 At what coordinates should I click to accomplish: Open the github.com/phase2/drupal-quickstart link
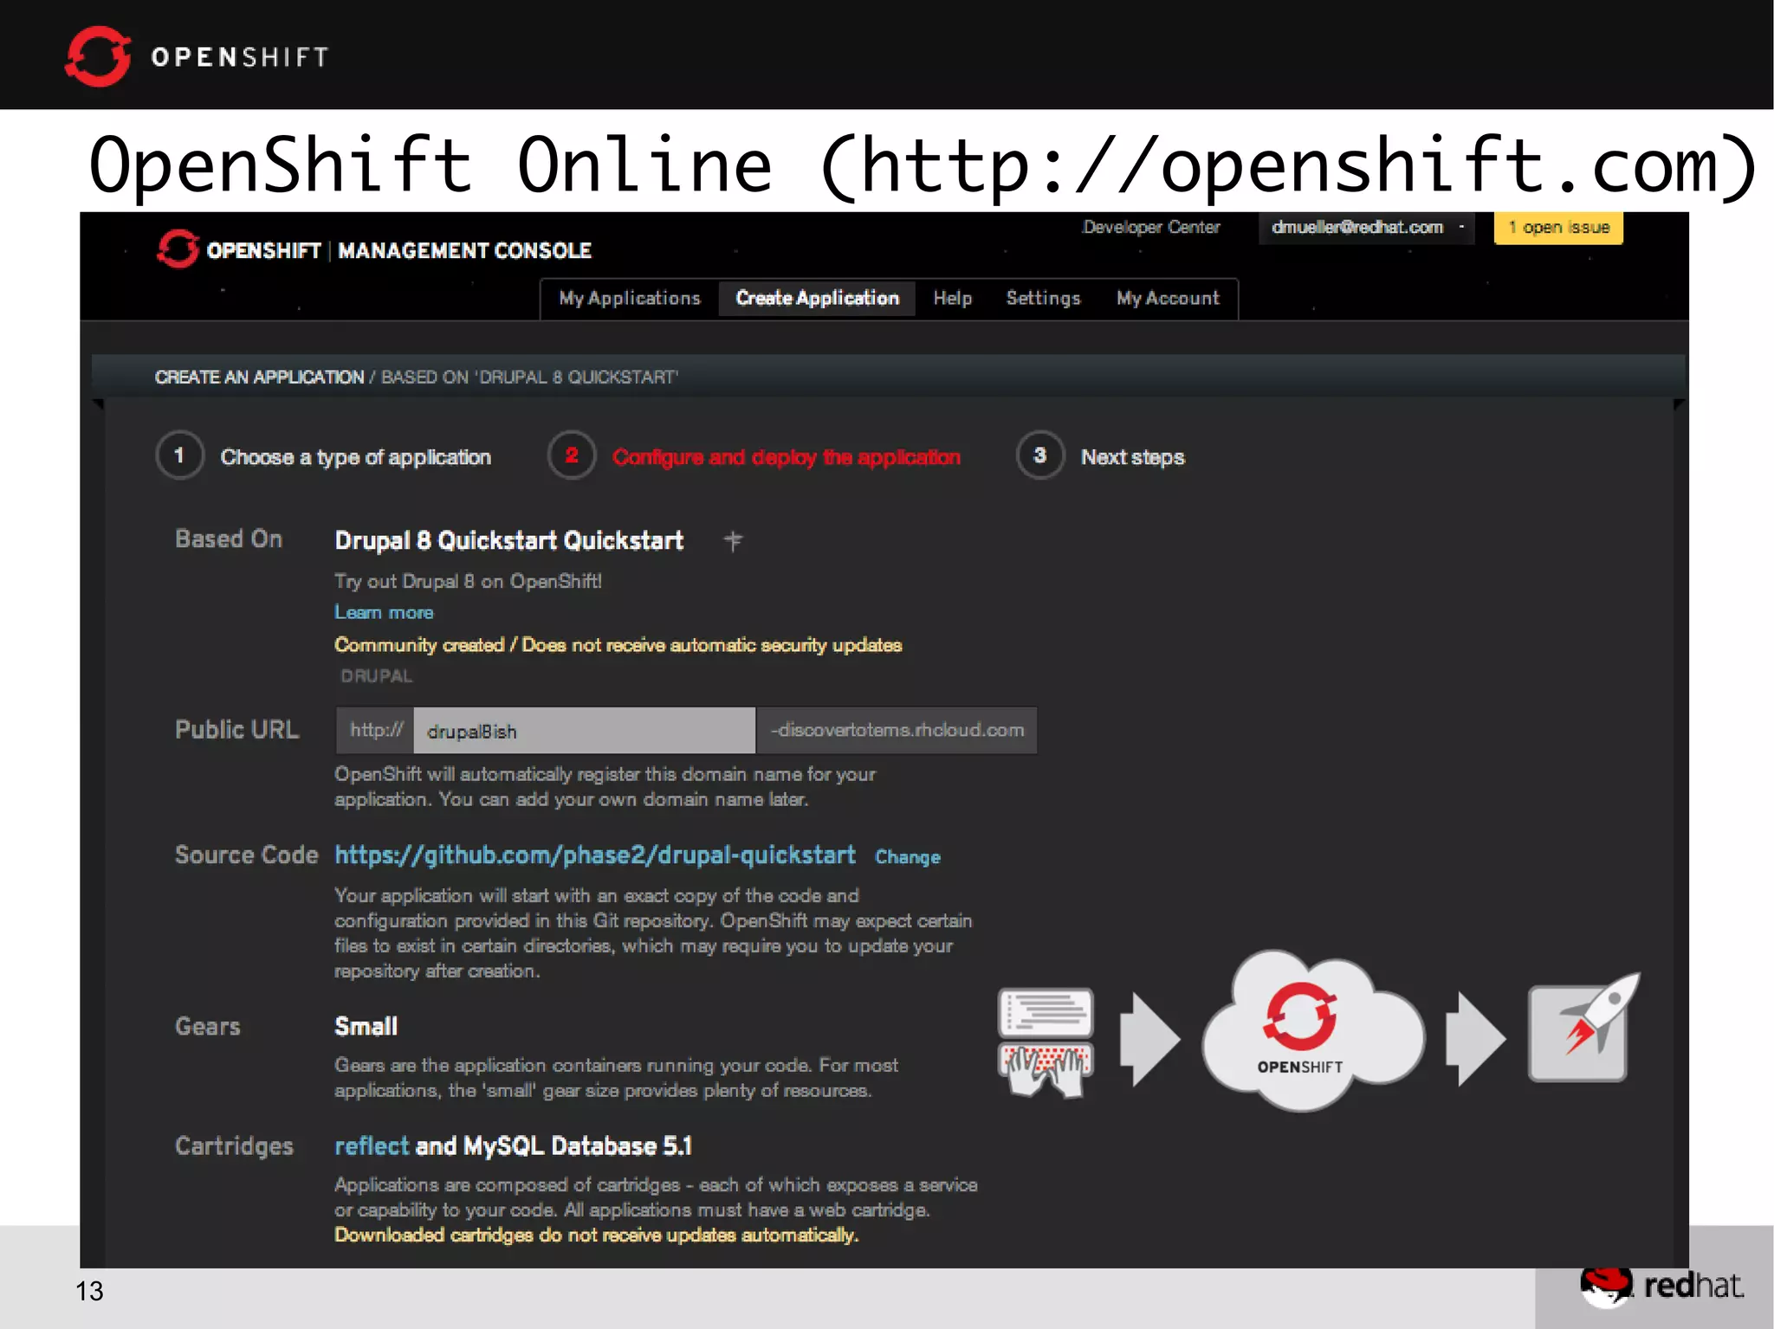(595, 855)
